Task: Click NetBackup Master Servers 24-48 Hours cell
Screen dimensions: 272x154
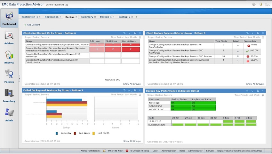Action: (113, 50)
